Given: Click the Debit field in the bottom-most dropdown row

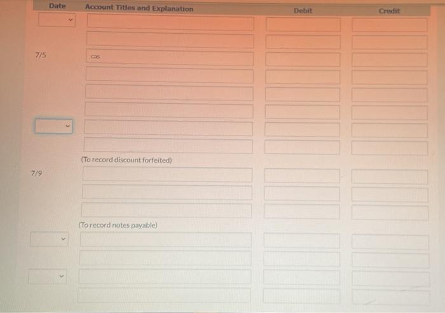Looking at the screenshot, I should 301,277.
